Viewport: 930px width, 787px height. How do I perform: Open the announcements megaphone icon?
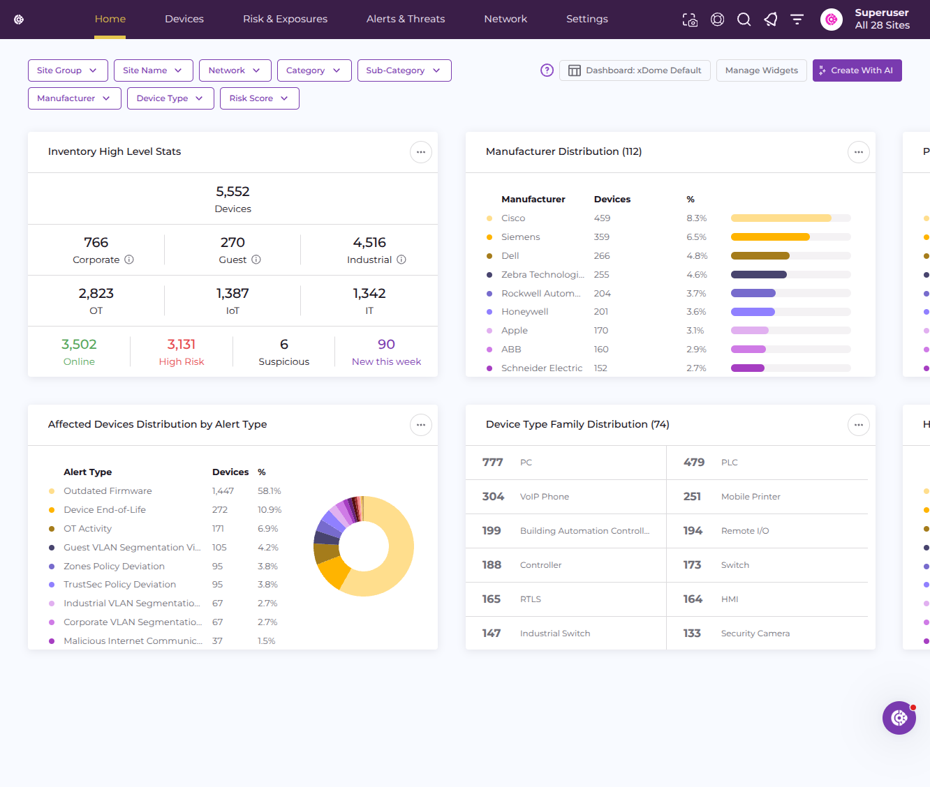click(771, 20)
